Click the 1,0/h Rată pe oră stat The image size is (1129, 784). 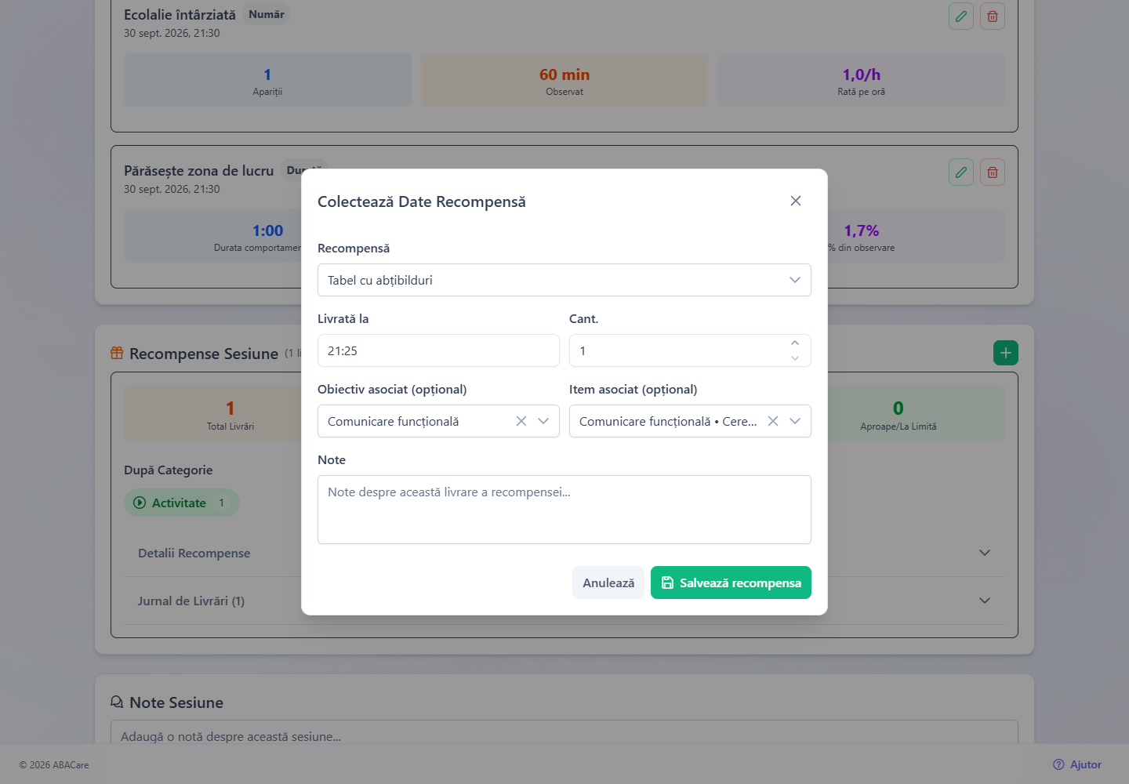(x=861, y=80)
